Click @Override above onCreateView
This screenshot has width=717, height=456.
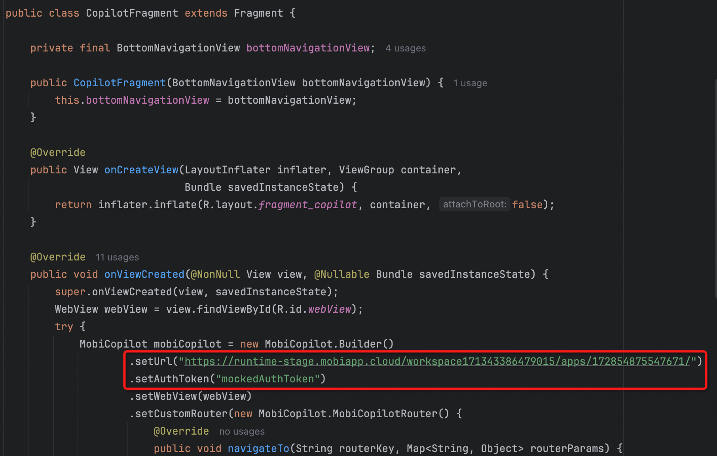(58, 152)
